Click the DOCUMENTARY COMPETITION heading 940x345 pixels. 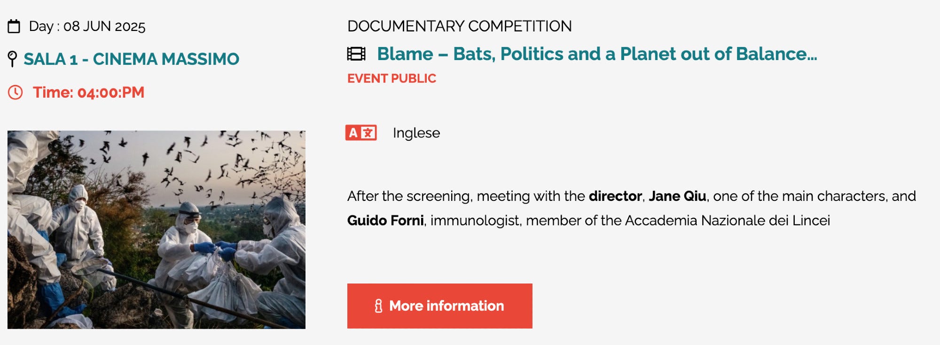(460, 26)
